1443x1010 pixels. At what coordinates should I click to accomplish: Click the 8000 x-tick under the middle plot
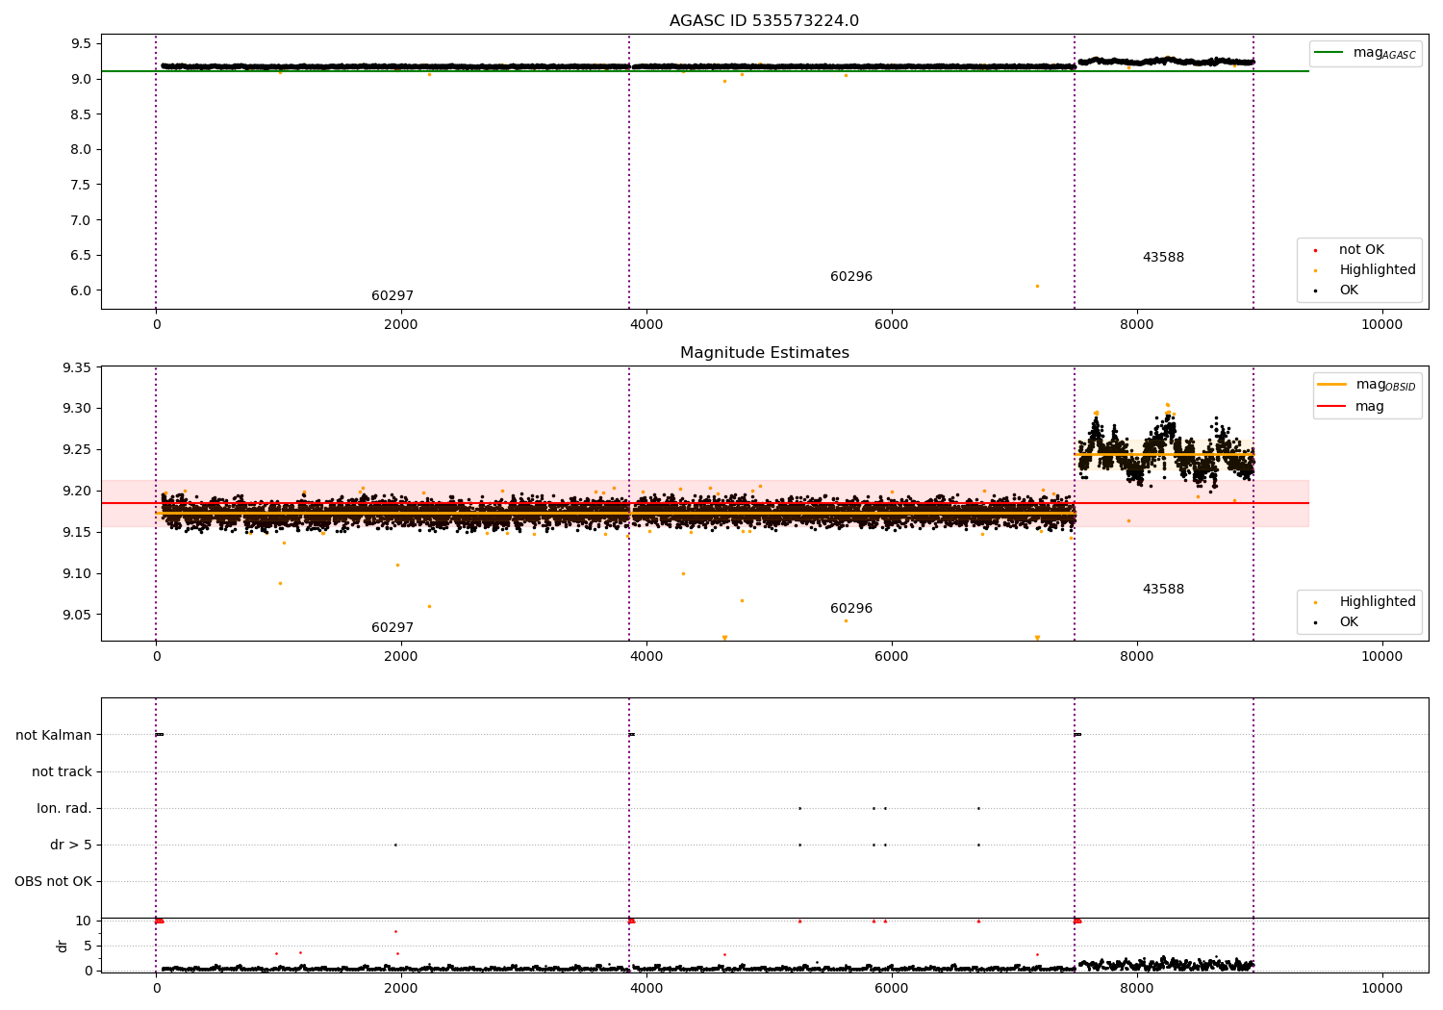coord(1137,656)
